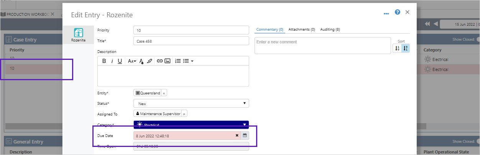The image size is (480, 155).
Task: Insert a hyperlink in Description
Action: 159,61
